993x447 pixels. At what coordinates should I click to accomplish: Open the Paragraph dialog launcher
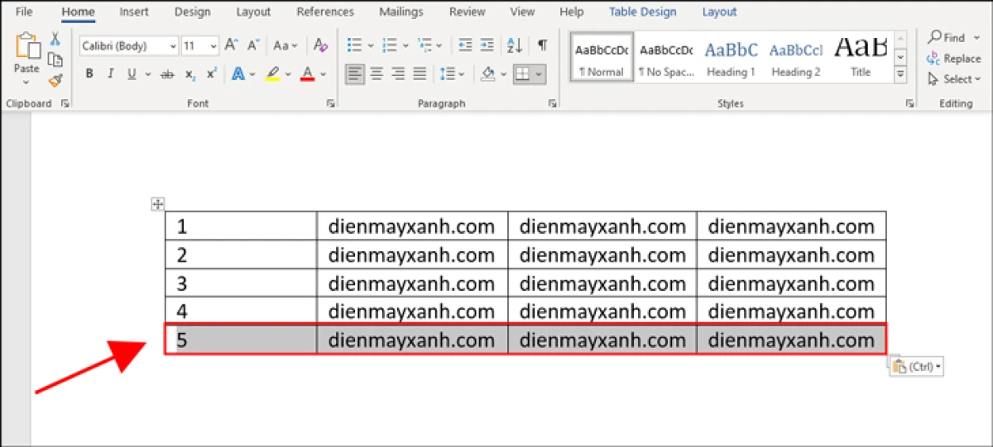click(x=552, y=104)
